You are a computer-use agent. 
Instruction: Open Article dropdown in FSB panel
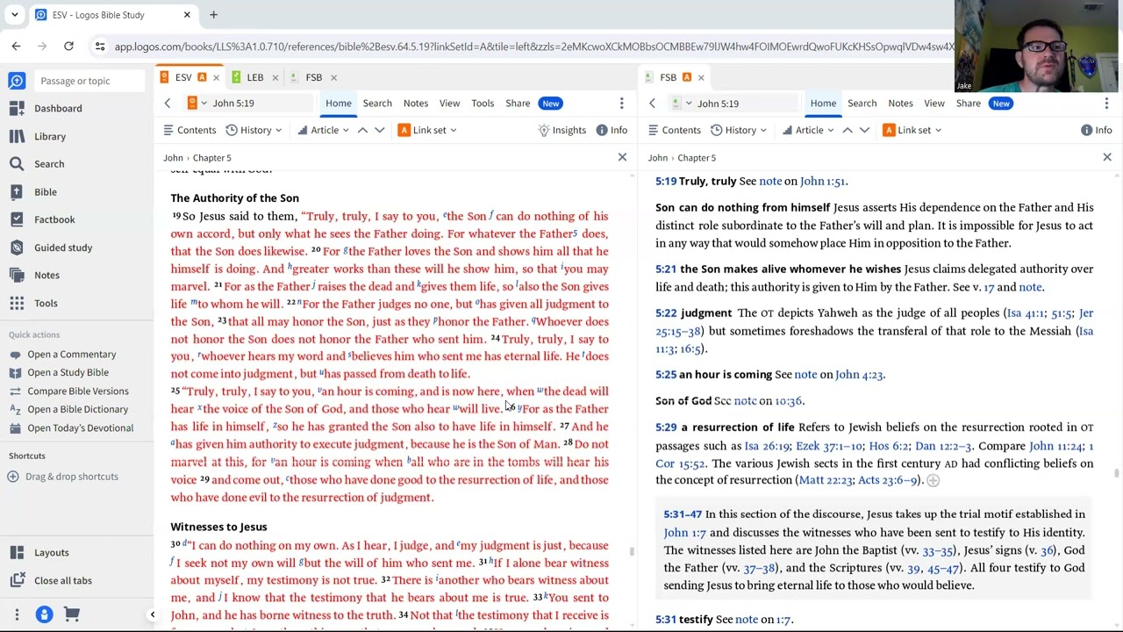(808, 130)
